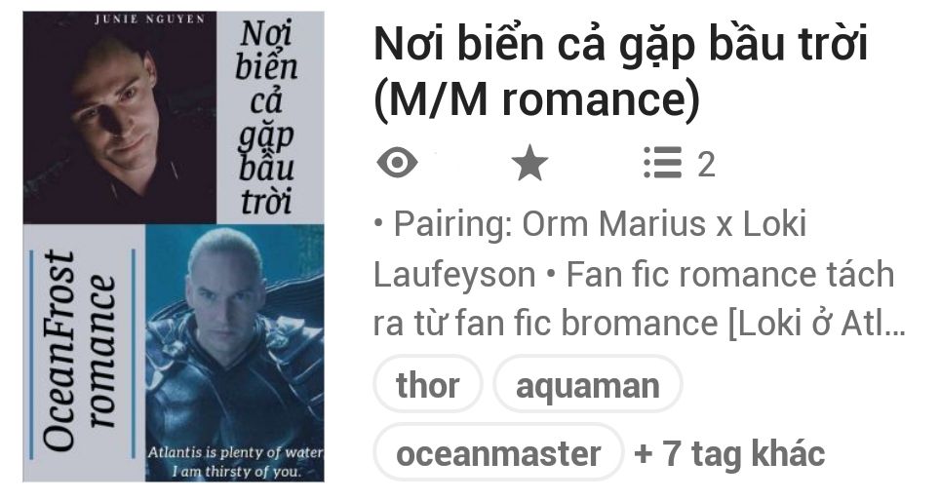Open the chapter list icon
The height and width of the screenshot is (500, 940).
pyautogui.click(x=662, y=163)
